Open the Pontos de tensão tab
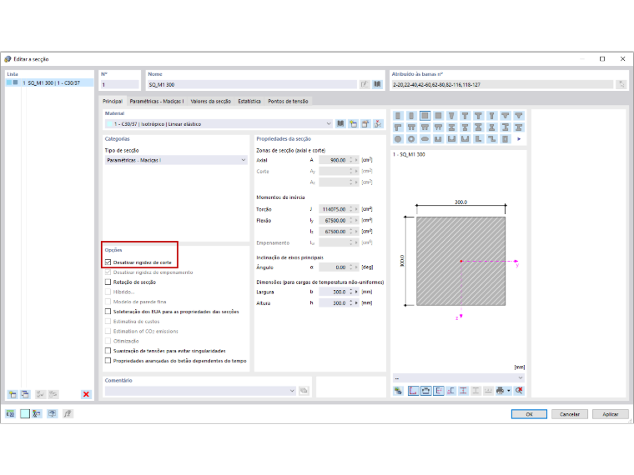The width and height of the screenshot is (634, 475). (x=288, y=102)
